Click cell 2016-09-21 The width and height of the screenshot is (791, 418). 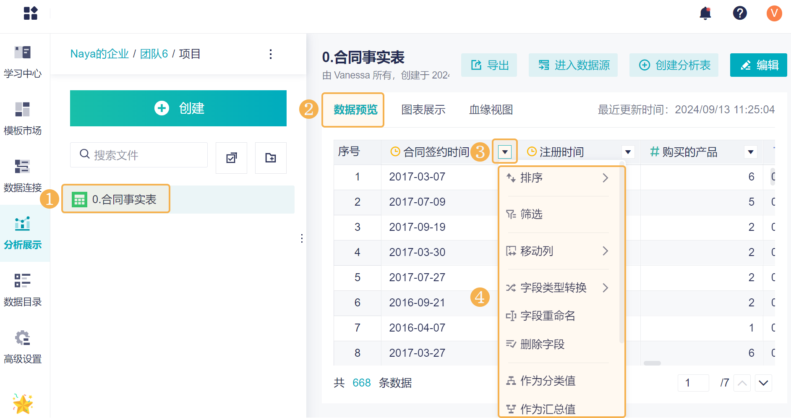click(x=417, y=303)
